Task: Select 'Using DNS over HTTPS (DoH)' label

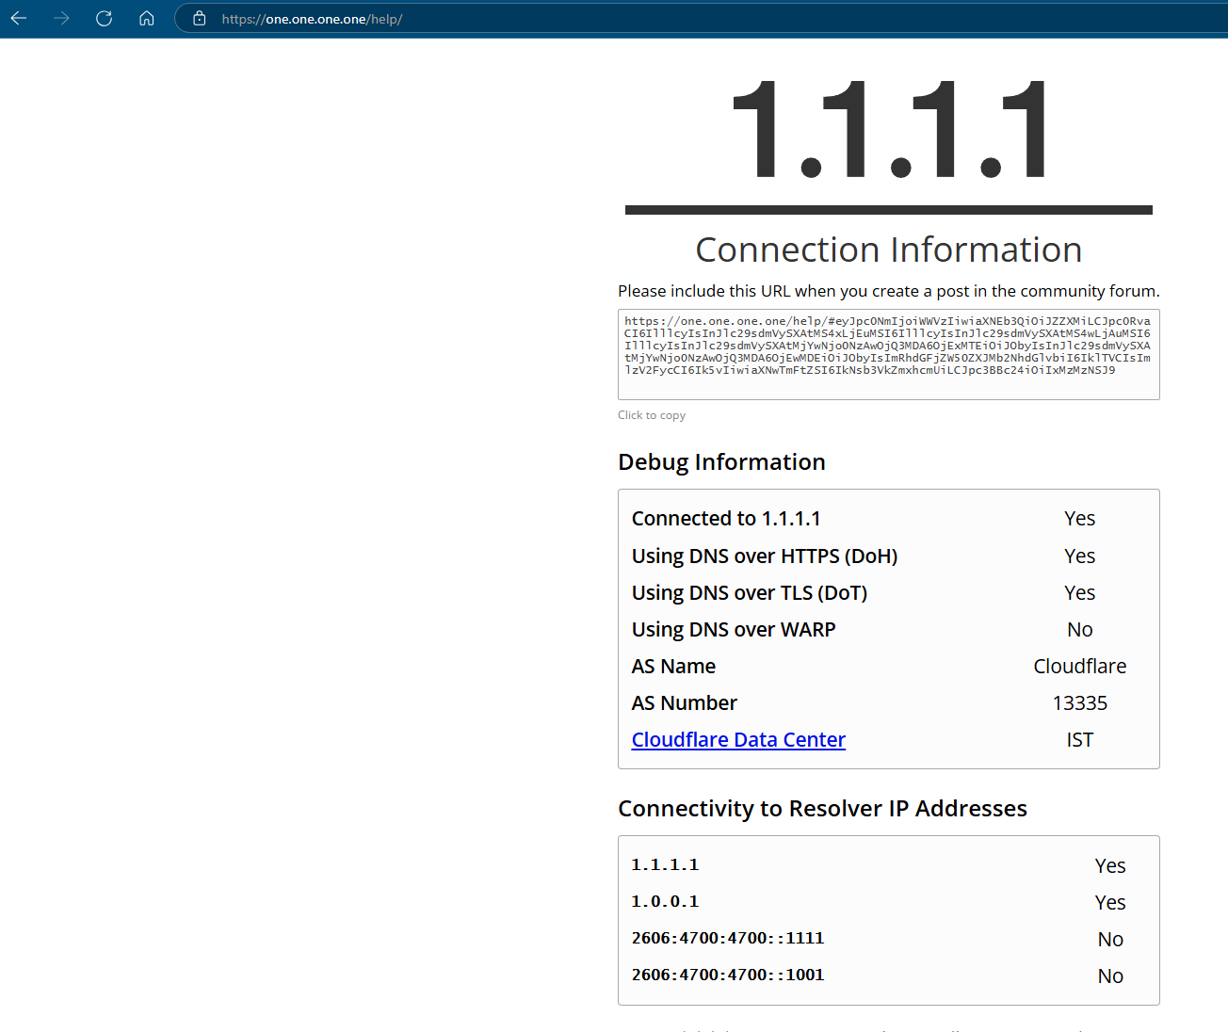Action: pos(765,556)
